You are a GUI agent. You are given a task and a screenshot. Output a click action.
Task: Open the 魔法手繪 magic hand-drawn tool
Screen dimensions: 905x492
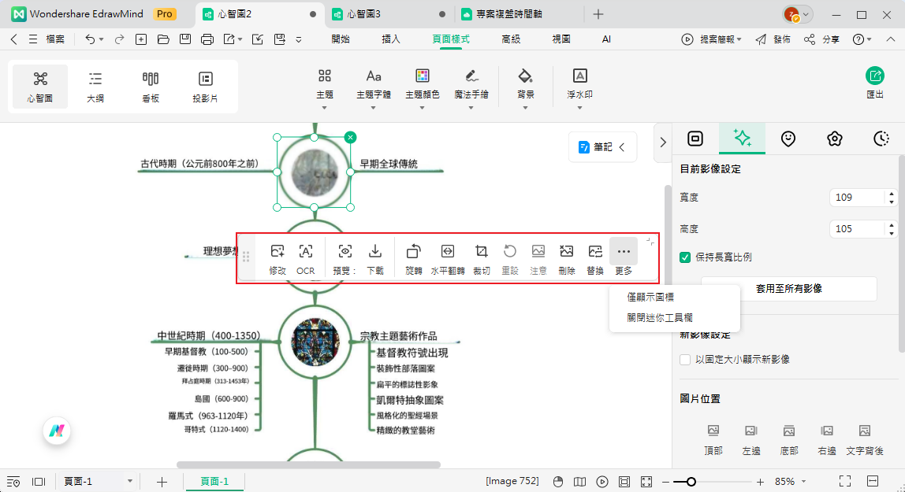tap(471, 85)
